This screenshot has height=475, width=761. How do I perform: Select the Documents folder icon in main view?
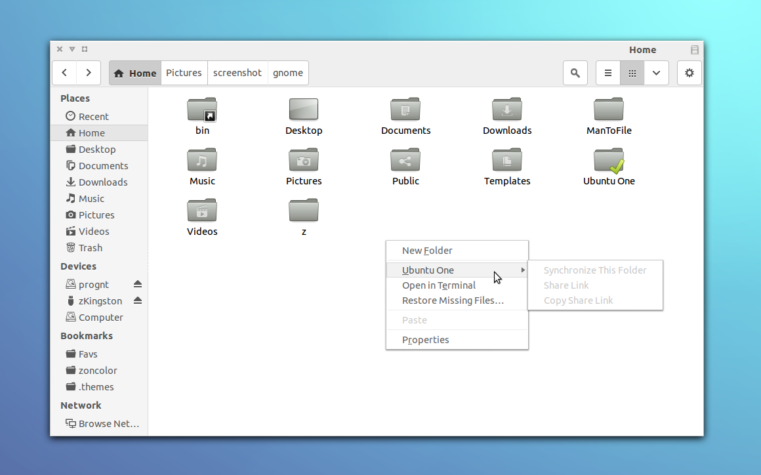click(405, 109)
